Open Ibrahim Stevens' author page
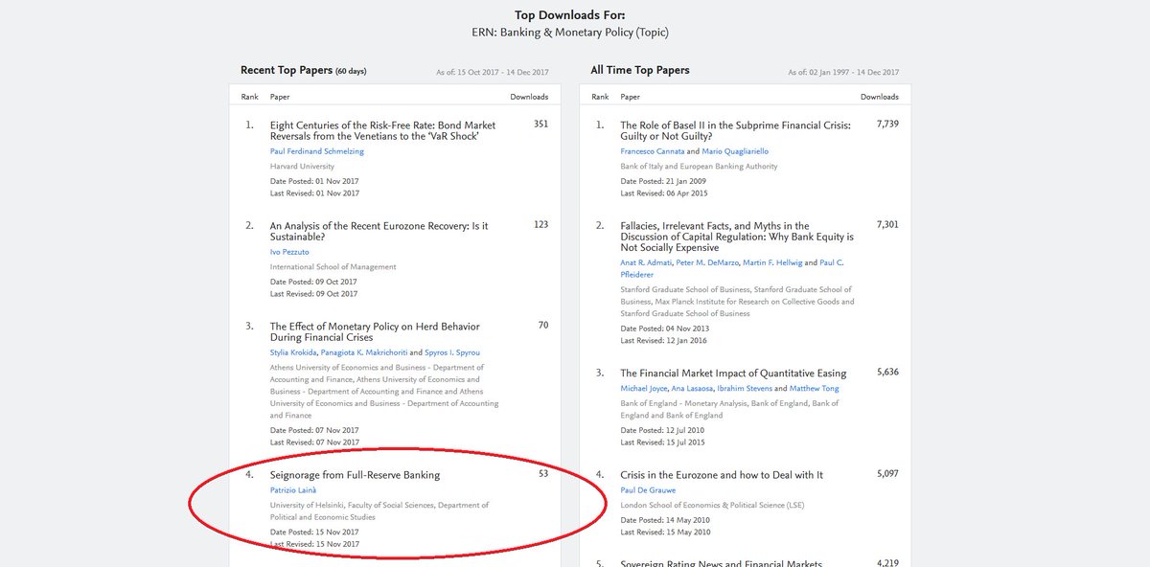Viewport: 1150px width, 567px height. [745, 389]
